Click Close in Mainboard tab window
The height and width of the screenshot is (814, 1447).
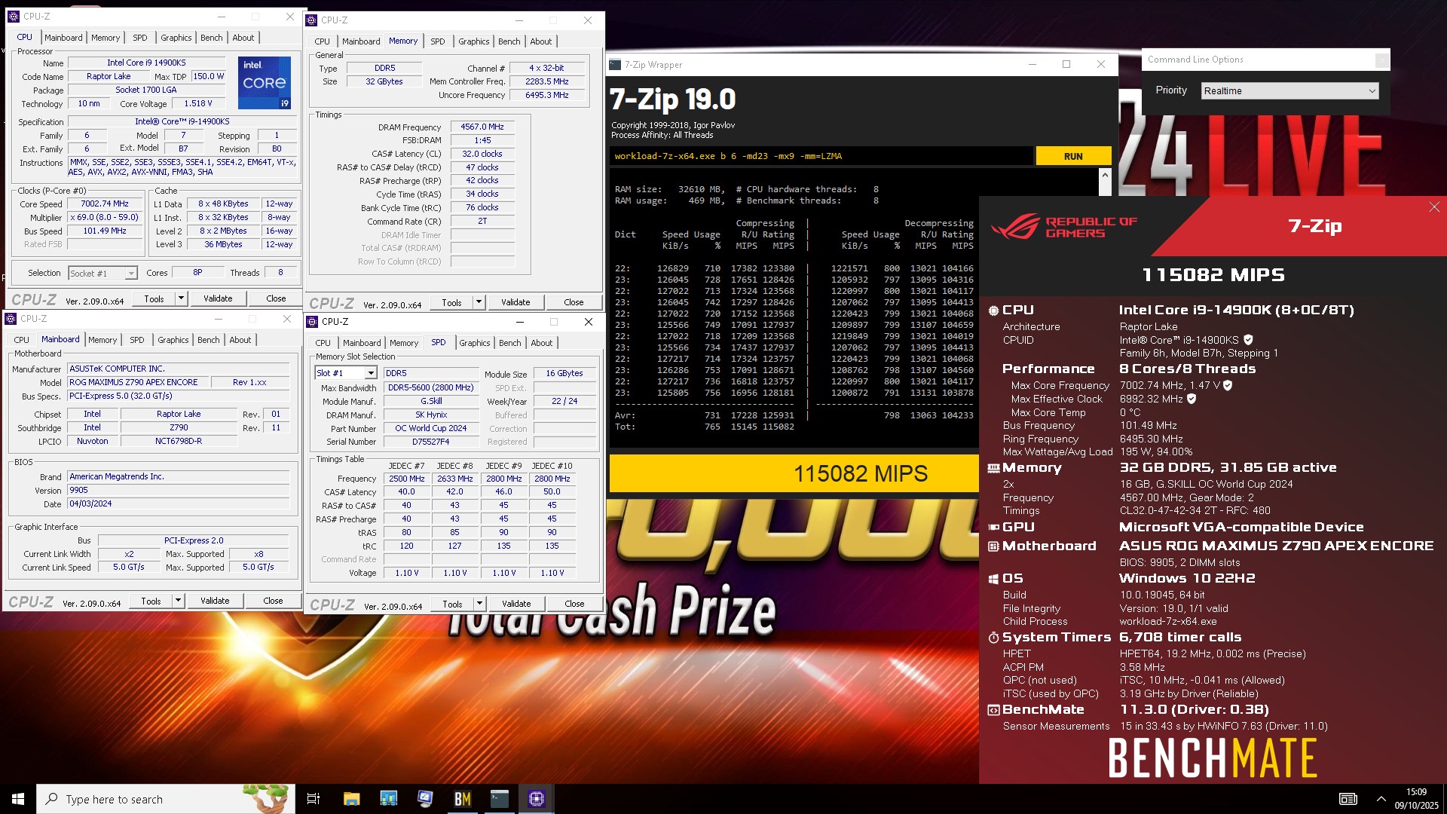(x=273, y=601)
